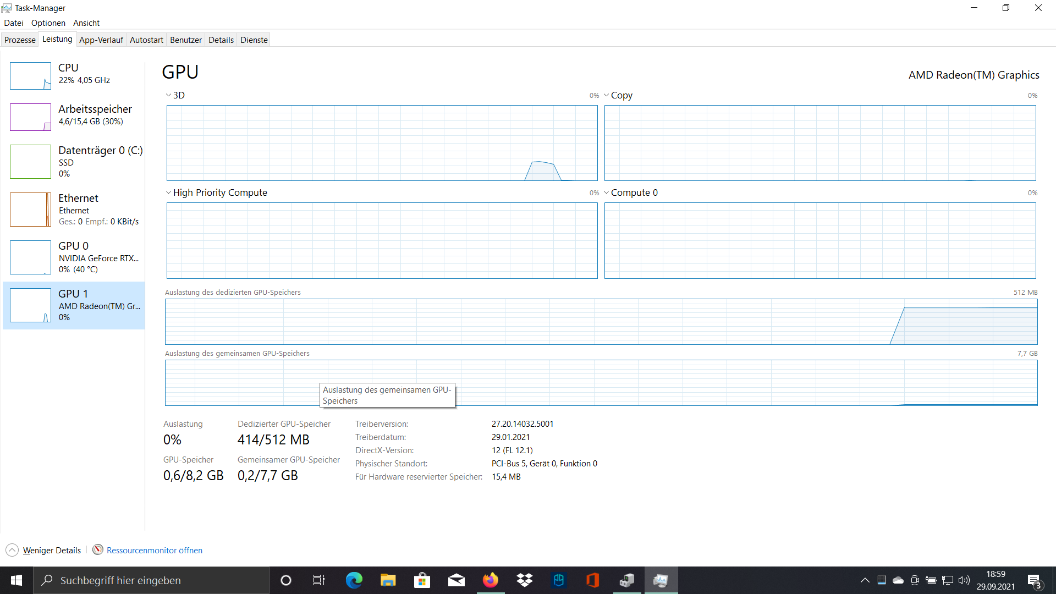Click the Compute 0 usage graph

point(820,240)
